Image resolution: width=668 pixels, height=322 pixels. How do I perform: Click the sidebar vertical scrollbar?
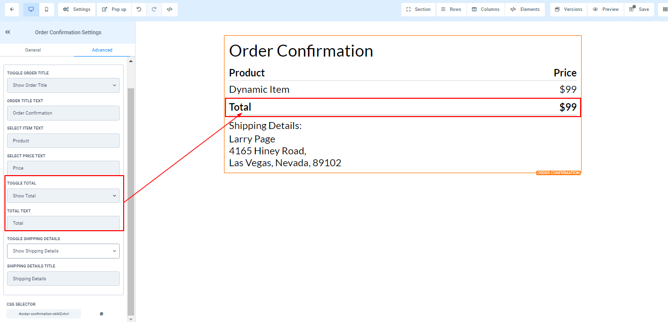pyautogui.click(x=131, y=198)
